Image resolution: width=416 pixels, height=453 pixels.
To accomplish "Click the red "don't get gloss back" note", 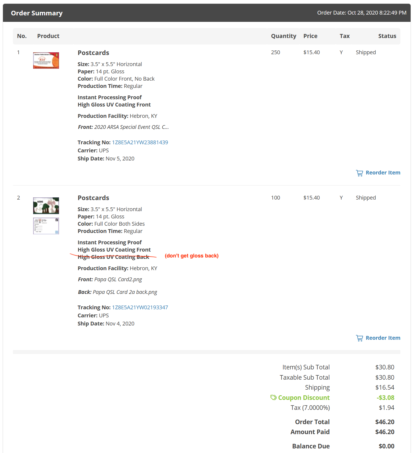I will click(192, 256).
